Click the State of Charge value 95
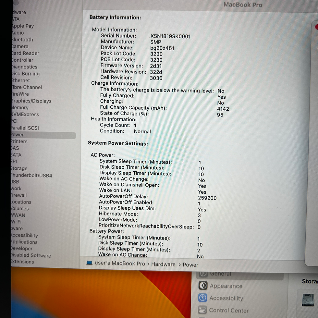The height and width of the screenshot is (318, 318). coord(220,115)
